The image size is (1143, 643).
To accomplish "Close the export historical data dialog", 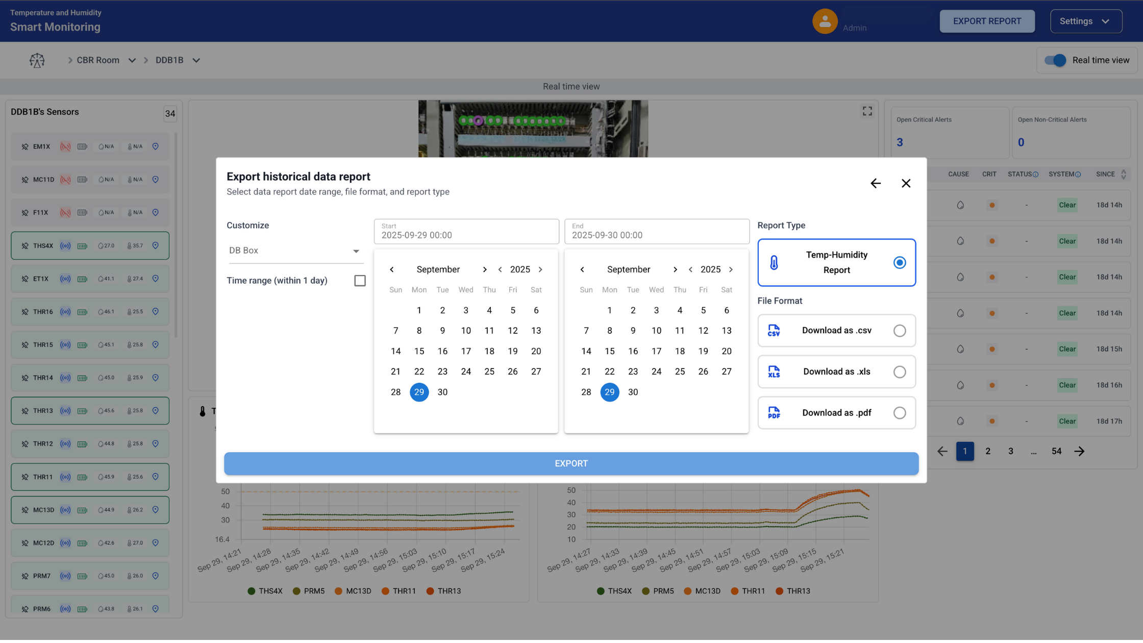I will coord(906,183).
